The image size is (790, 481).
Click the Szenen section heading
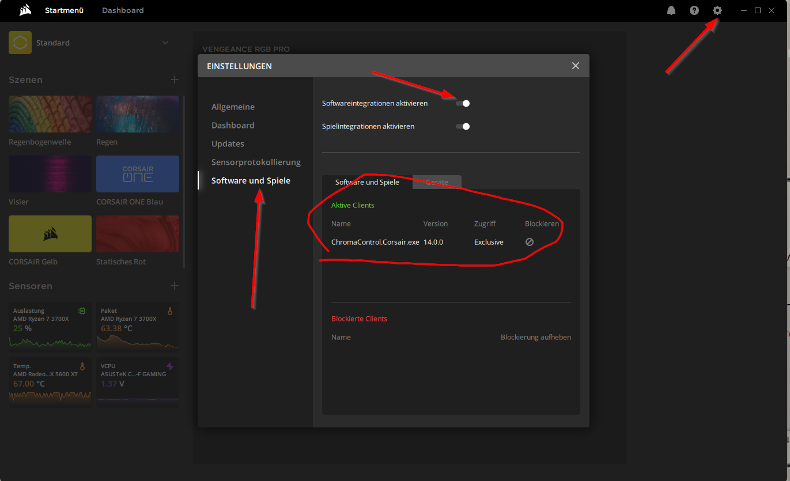click(x=25, y=79)
